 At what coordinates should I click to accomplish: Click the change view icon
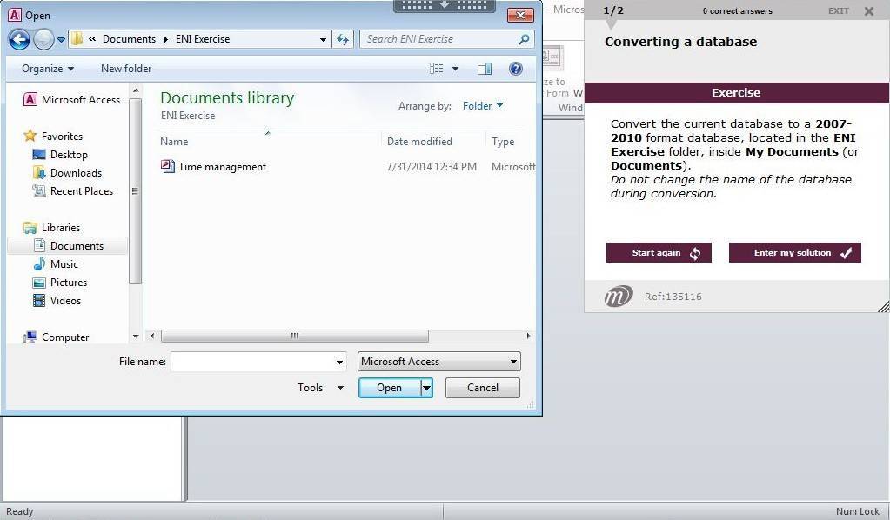tap(437, 69)
